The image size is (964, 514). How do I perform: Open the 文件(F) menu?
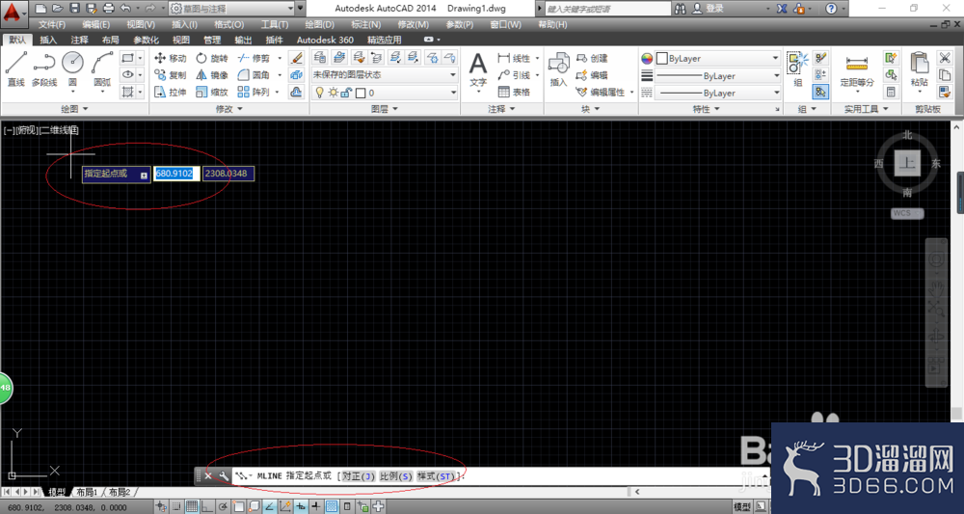[x=52, y=25]
